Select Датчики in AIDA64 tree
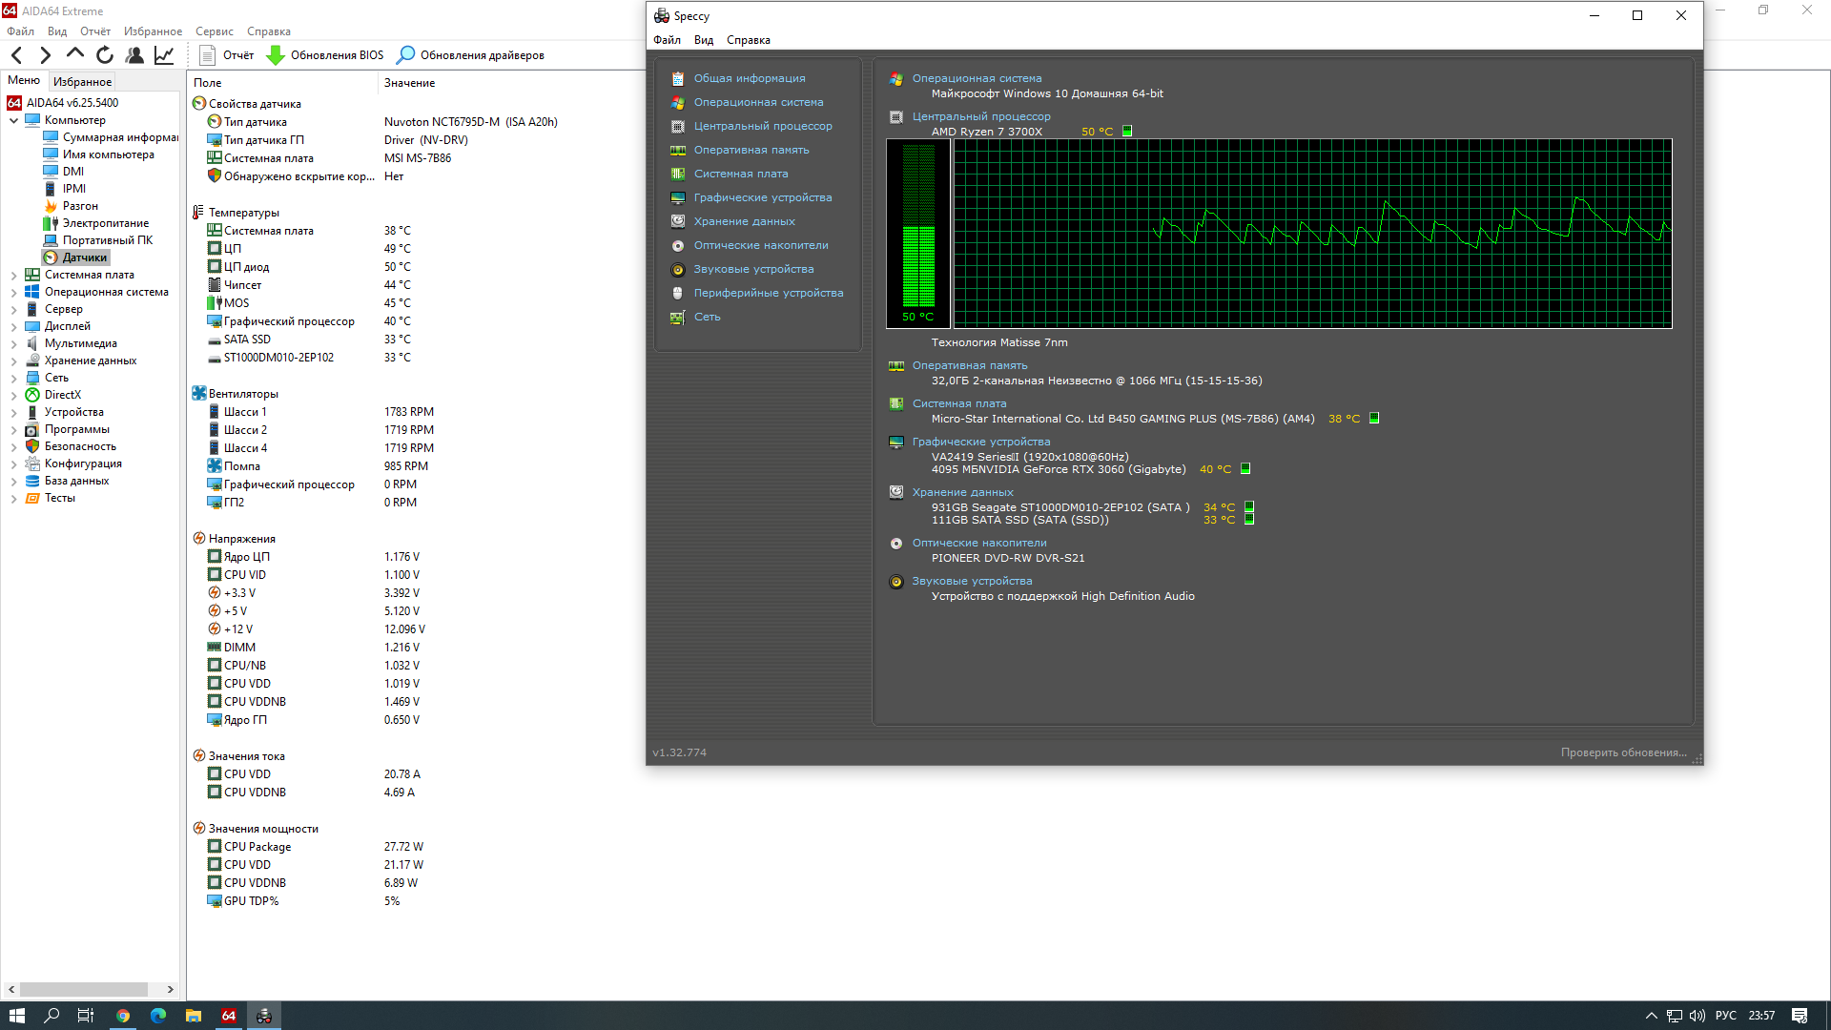This screenshot has height=1030, width=1831. (76, 257)
